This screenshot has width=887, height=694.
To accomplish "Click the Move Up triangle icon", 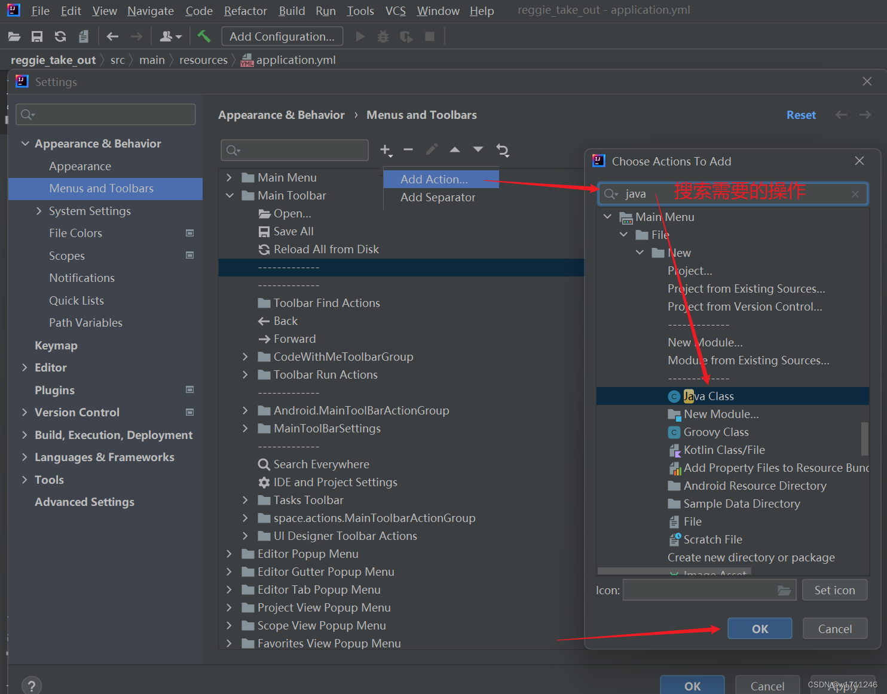I will [x=455, y=150].
